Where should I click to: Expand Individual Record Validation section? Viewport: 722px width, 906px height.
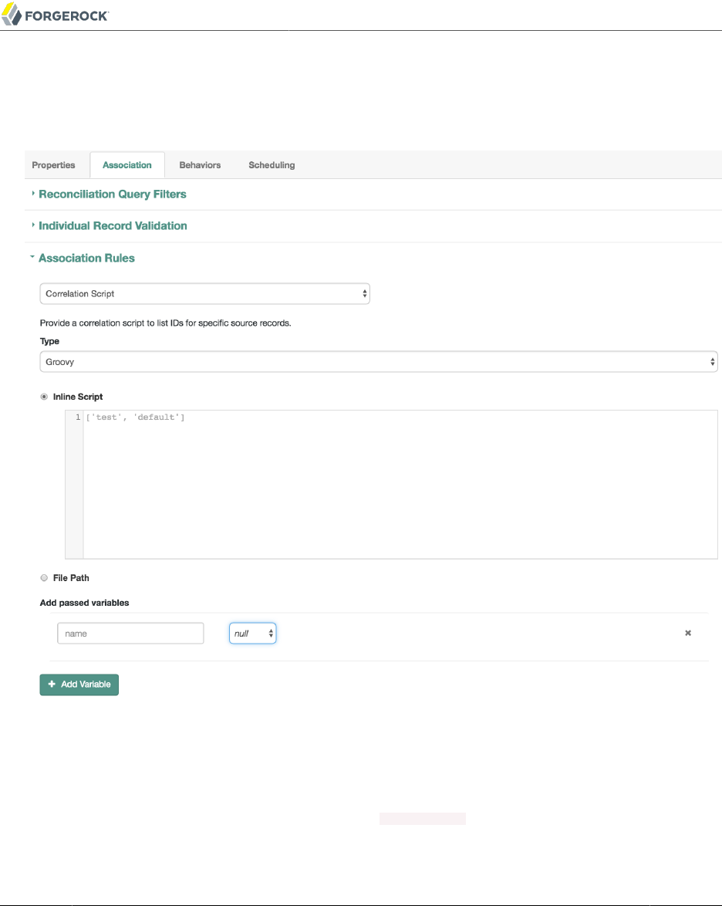113,226
